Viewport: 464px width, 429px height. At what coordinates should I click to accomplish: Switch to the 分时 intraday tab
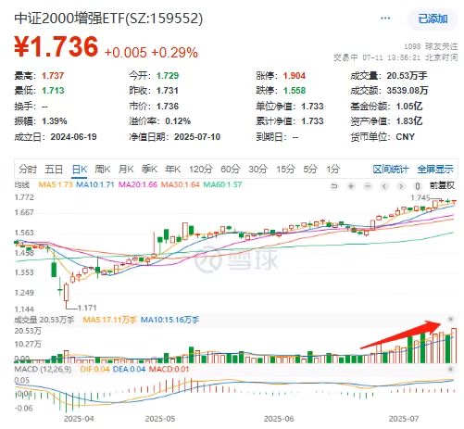[28, 170]
